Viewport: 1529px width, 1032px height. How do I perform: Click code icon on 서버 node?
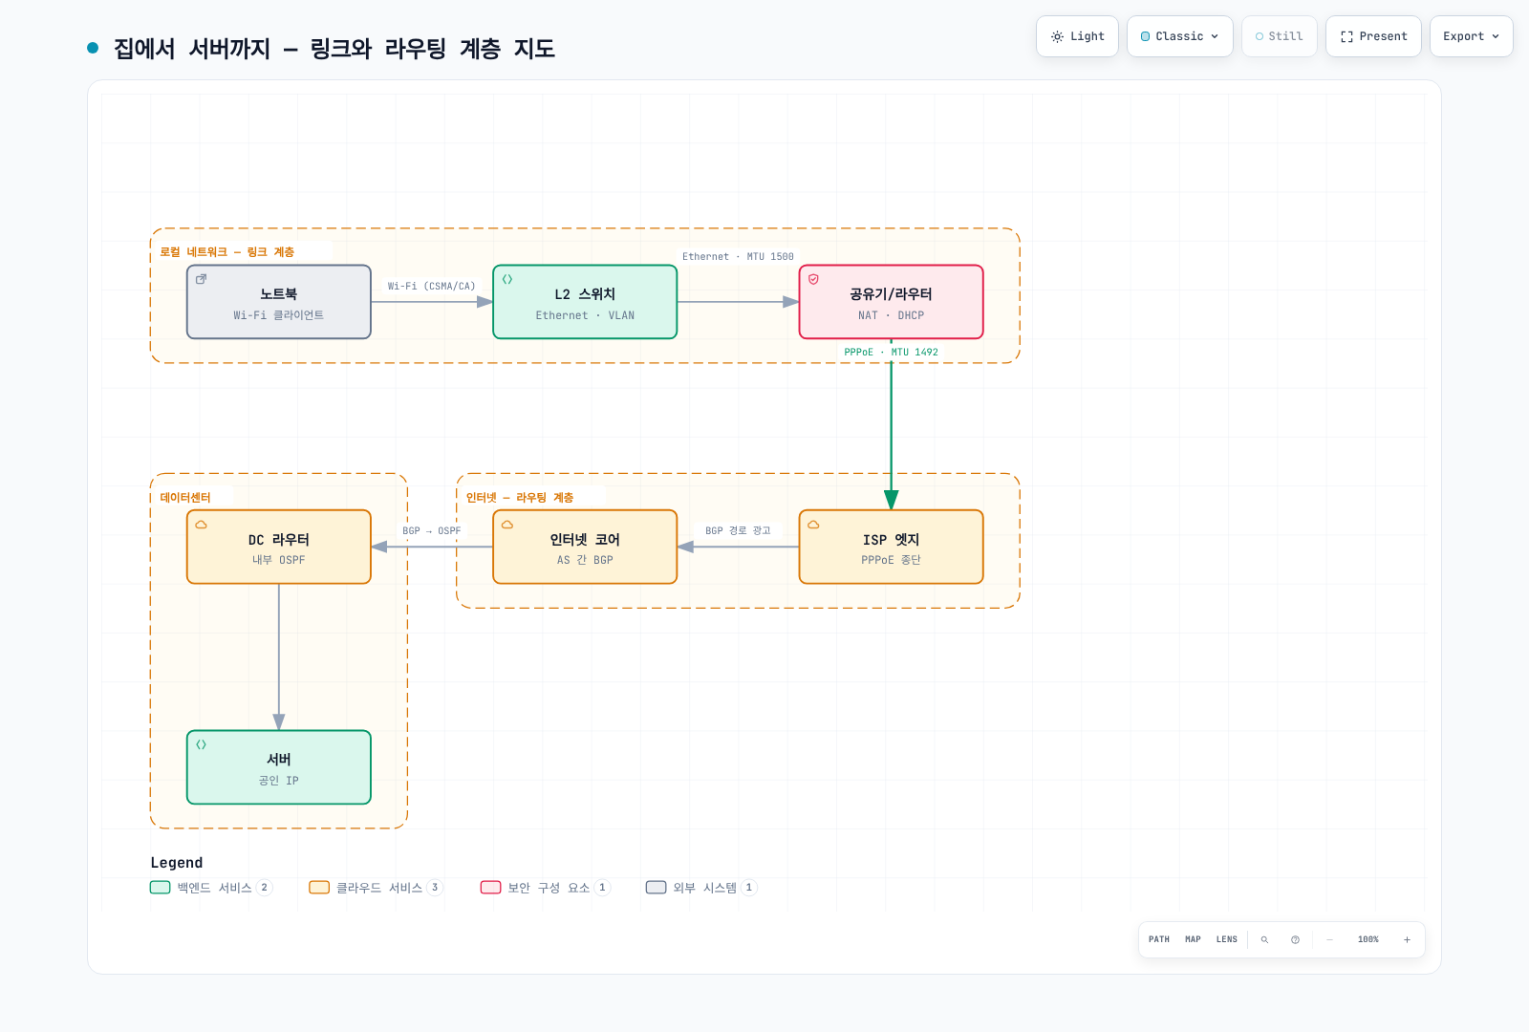click(x=202, y=744)
